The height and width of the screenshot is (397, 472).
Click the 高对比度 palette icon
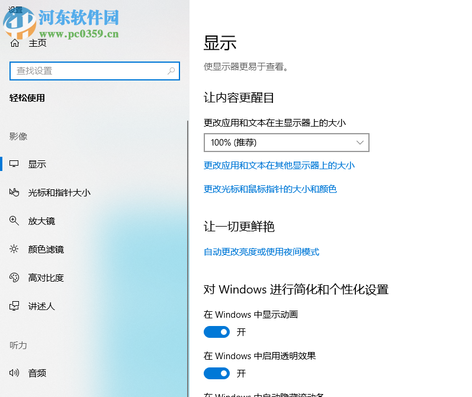click(14, 277)
